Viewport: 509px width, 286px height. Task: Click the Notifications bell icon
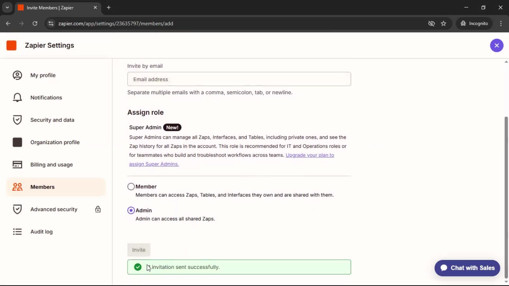[17, 97]
